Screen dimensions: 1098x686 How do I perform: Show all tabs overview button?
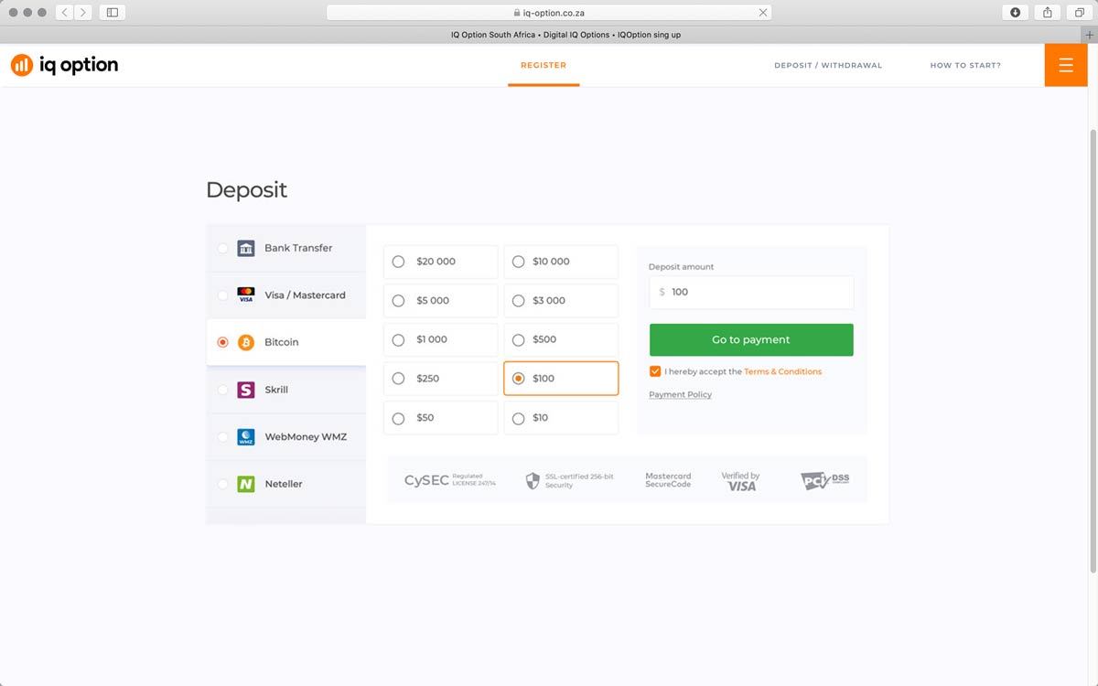click(x=1080, y=12)
